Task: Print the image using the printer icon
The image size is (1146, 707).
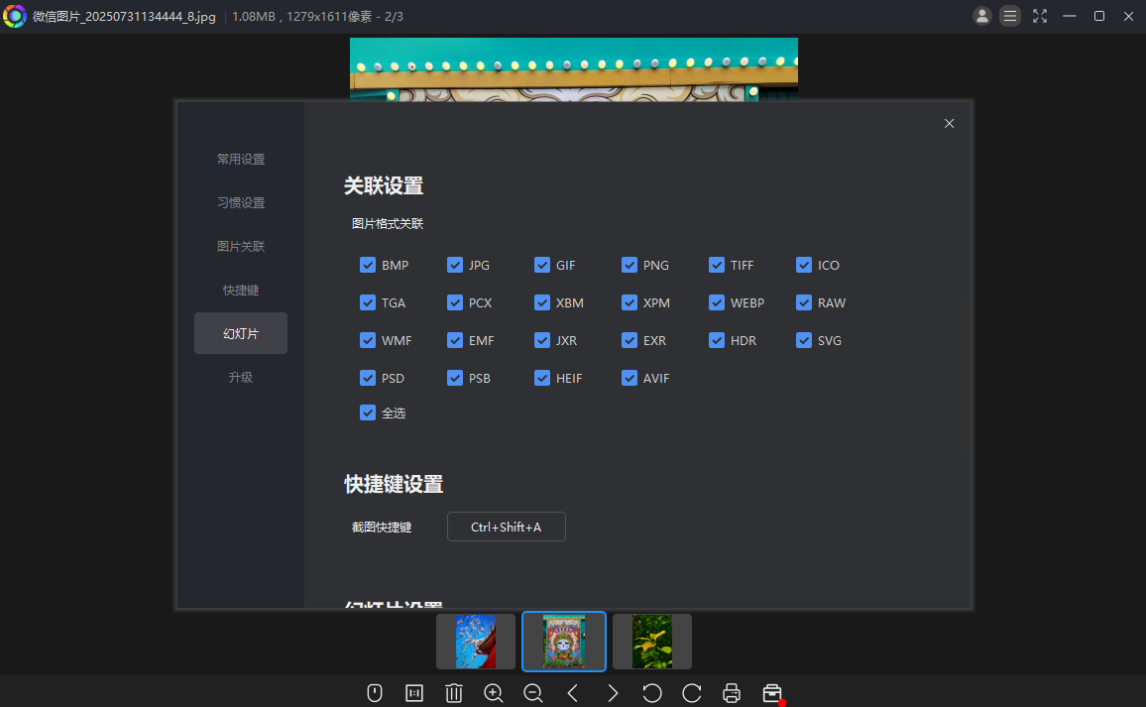Action: pos(732,693)
